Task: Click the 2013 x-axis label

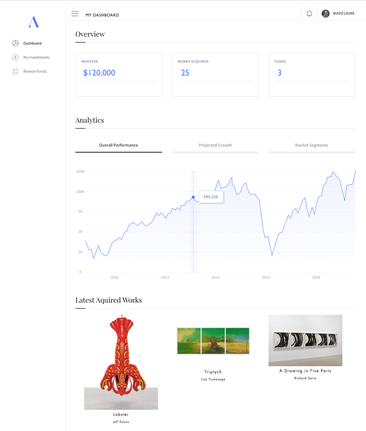Action: pyautogui.click(x=165, y=277)
